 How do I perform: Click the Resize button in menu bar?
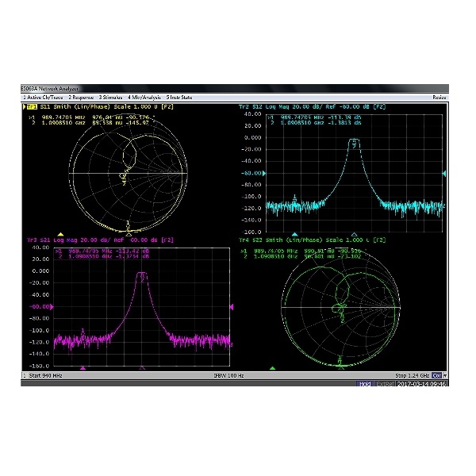[x=440, y=98]
